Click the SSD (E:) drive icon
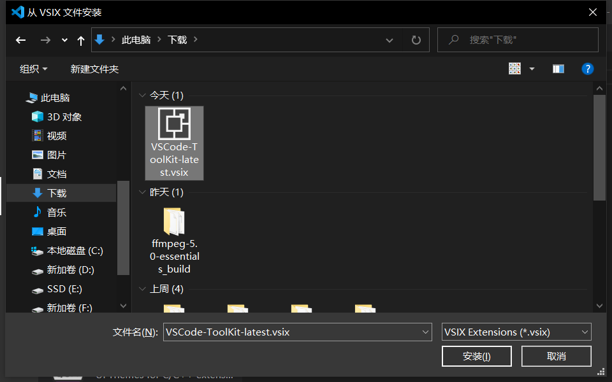 click(38, 290)
